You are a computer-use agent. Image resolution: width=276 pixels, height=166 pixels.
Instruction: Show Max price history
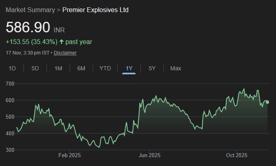(x=176, y=68)
